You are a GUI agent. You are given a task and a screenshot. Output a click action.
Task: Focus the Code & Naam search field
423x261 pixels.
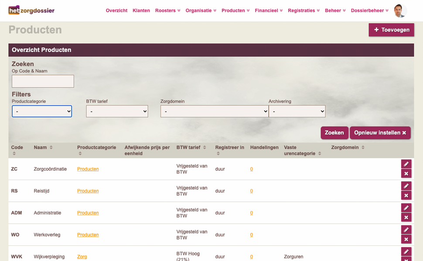43,81
